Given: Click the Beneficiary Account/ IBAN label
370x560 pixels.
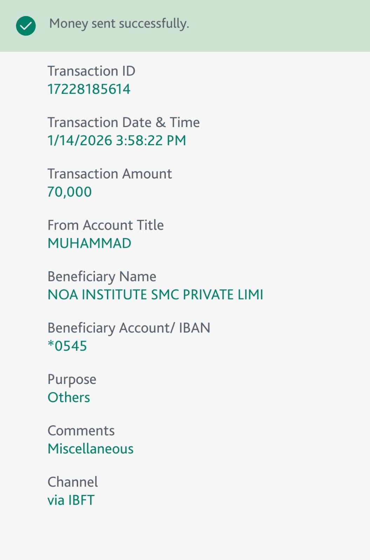Looking at the screenshot, I should (129, 328).
